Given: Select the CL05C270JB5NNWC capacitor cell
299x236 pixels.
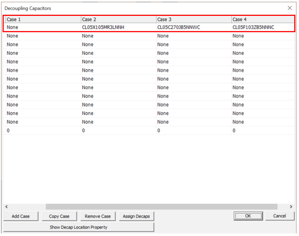Looking at the screenshot, I should [x=178, y=27].
